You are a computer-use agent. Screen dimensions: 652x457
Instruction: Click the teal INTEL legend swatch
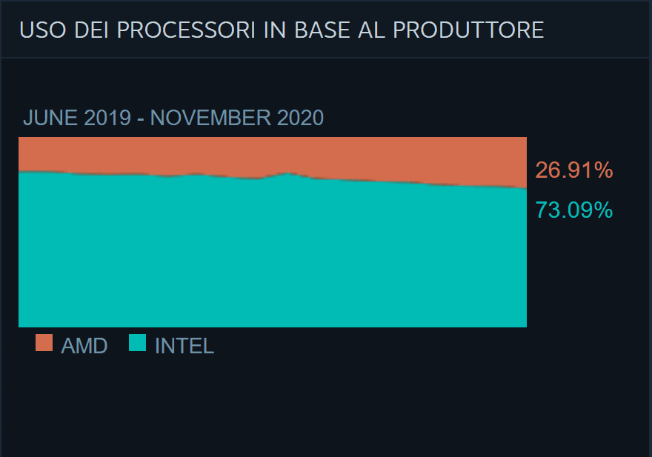[x=138, y=343]
